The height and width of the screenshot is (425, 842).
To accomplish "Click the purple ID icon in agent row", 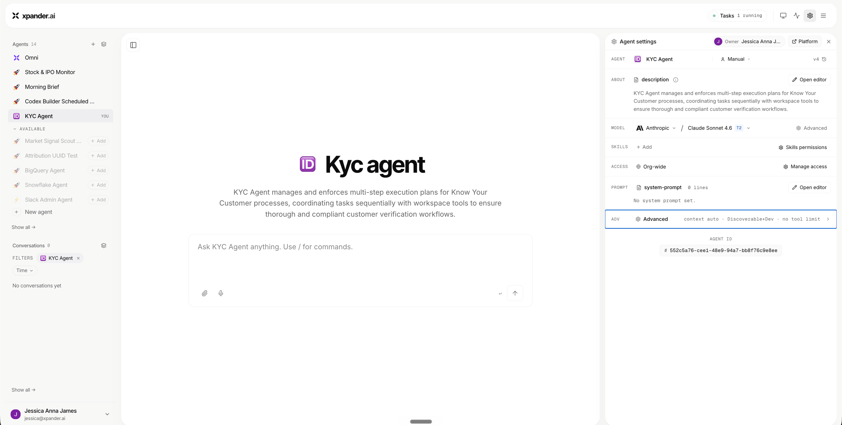I will pos(638,59).
